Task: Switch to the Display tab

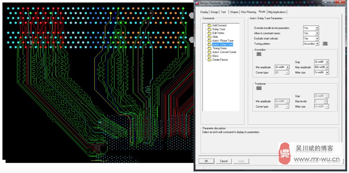Action: tap(204, 12)
